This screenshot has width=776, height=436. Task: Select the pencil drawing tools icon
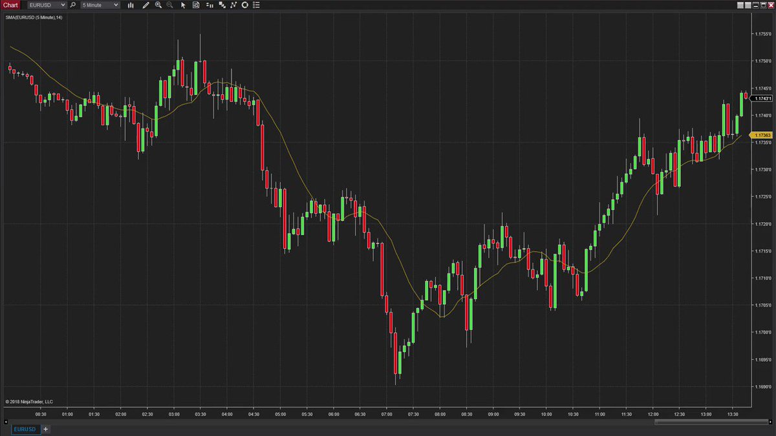point(146,5)
